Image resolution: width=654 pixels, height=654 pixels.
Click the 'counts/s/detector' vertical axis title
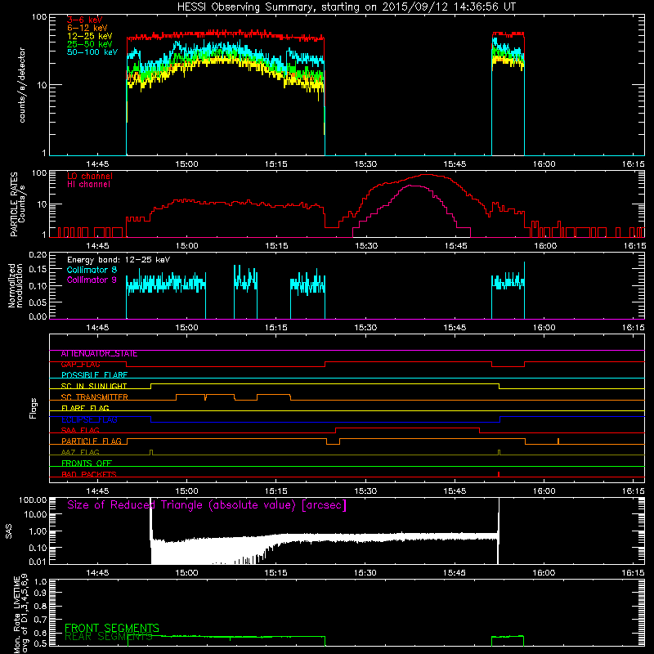(22, 85)
